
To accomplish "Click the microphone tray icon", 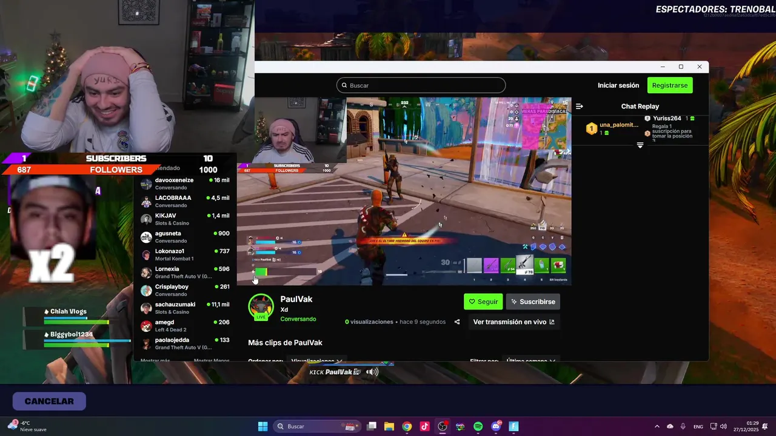I will 683,426.
